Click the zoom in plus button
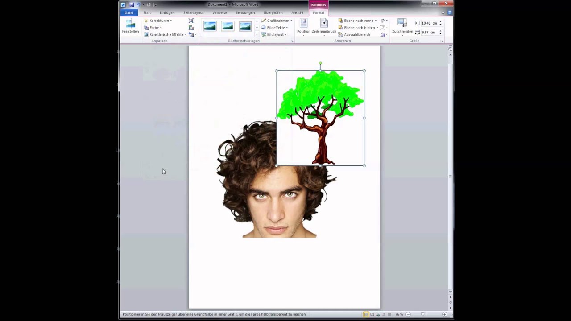This screenshot has height=321, width=571. coord(444,314)
